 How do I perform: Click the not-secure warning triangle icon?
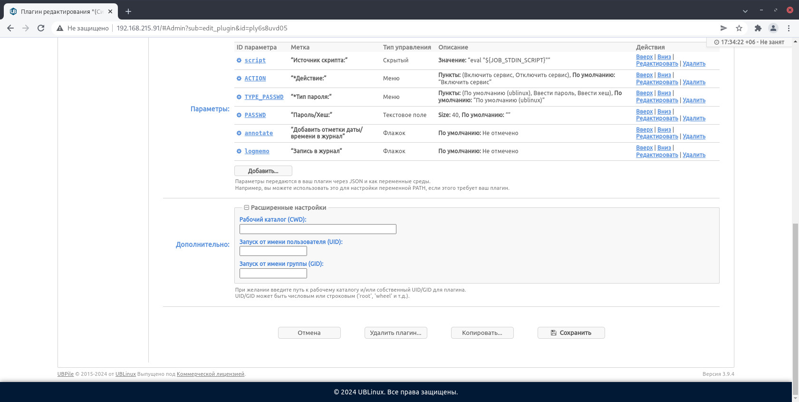[x=60, y=28]
